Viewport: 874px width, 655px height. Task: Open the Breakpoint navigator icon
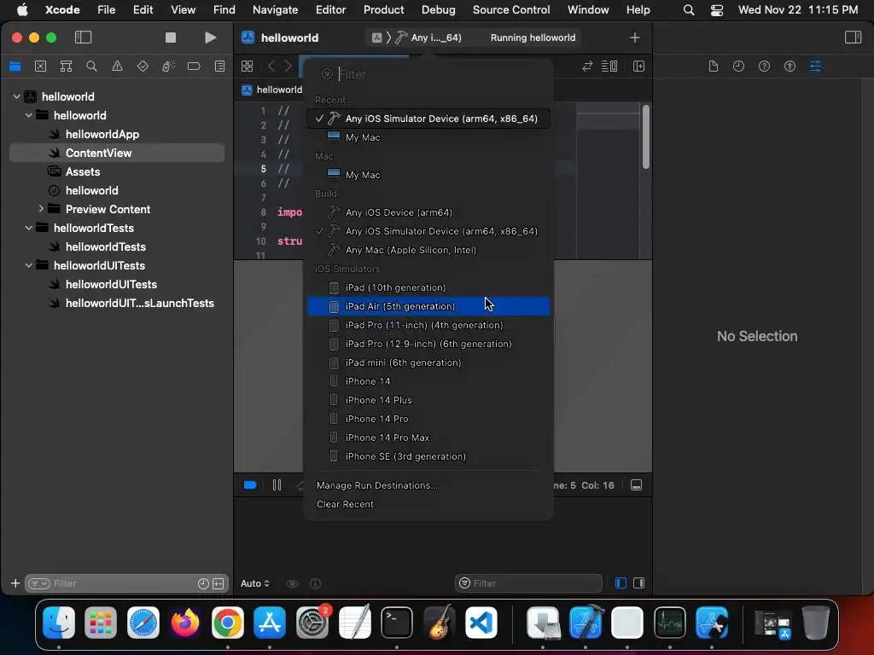pos(194,67)
